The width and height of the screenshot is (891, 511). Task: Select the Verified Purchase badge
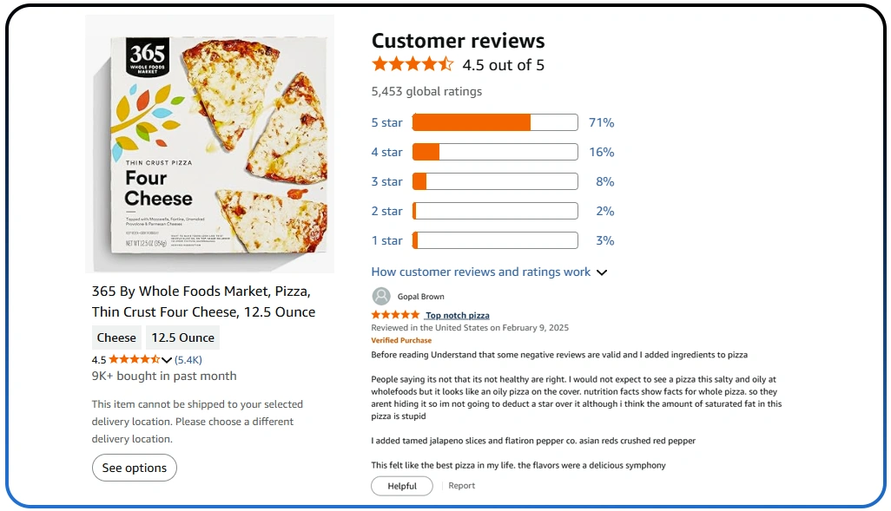[401, 340]
